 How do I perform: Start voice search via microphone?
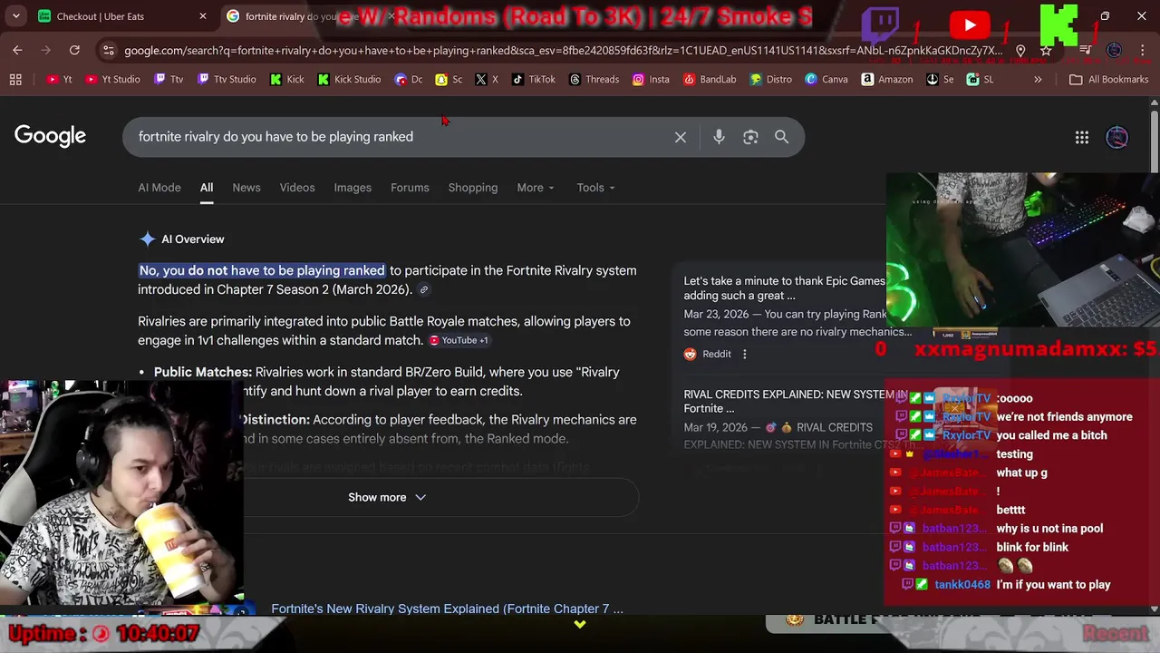coord(719,137)
